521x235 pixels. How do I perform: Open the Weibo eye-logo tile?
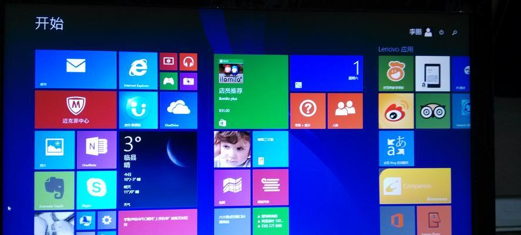(396, 111)
